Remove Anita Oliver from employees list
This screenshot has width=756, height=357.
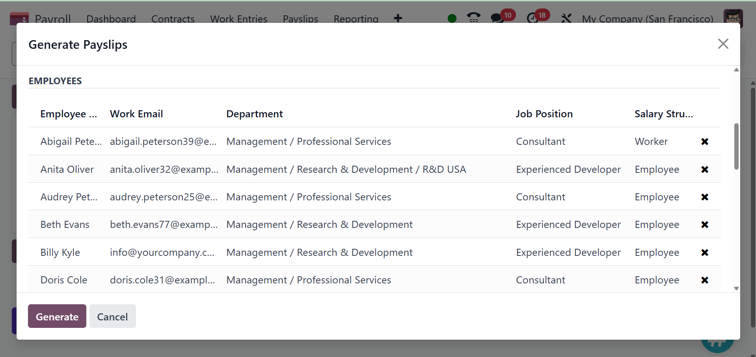click(x=705, y=170)
